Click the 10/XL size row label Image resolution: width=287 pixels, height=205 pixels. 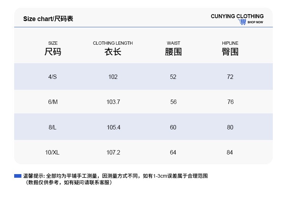pyautogui.click(x=53, y=152)
